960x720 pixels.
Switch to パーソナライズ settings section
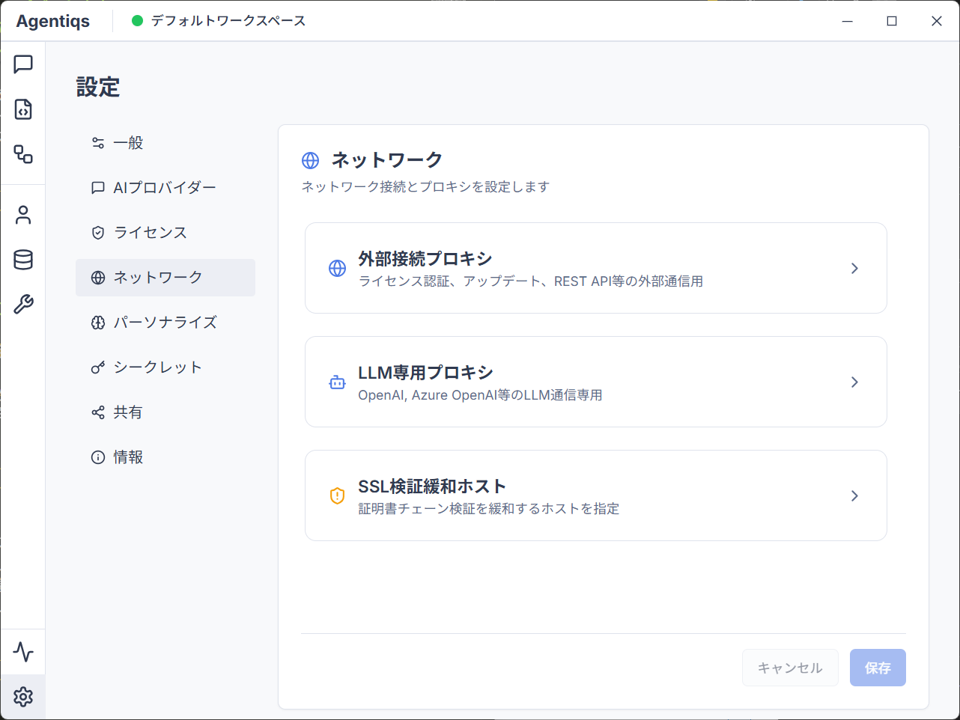click(165, 323)
